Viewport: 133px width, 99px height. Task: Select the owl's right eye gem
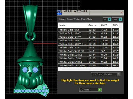[x=35, y=70]
